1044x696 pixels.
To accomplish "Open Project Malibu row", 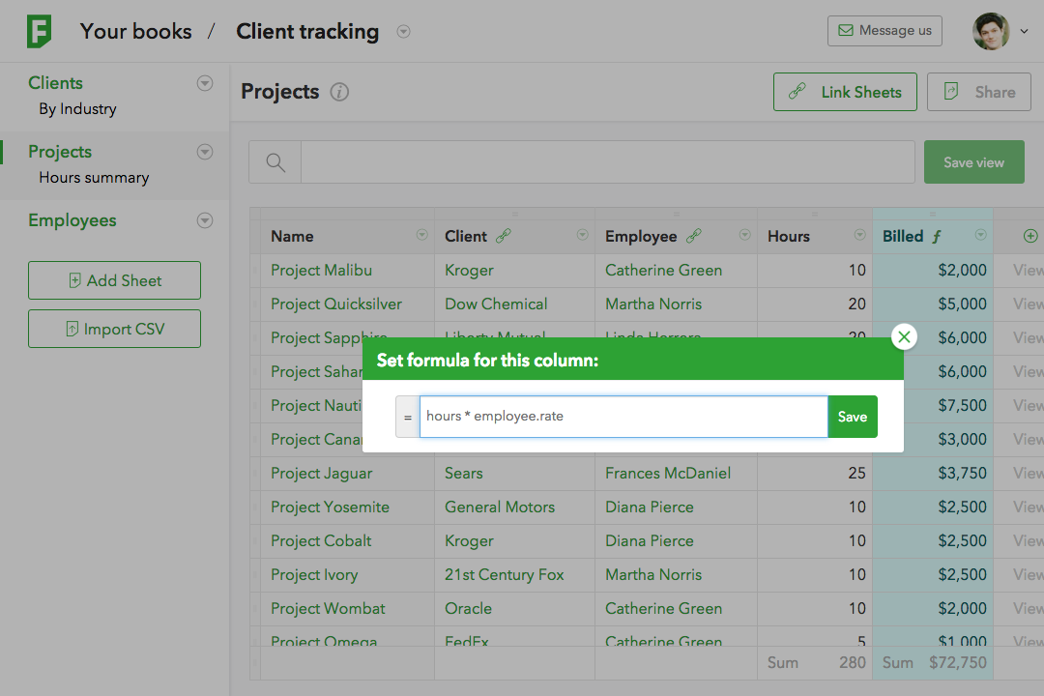I will click(321, 271).
